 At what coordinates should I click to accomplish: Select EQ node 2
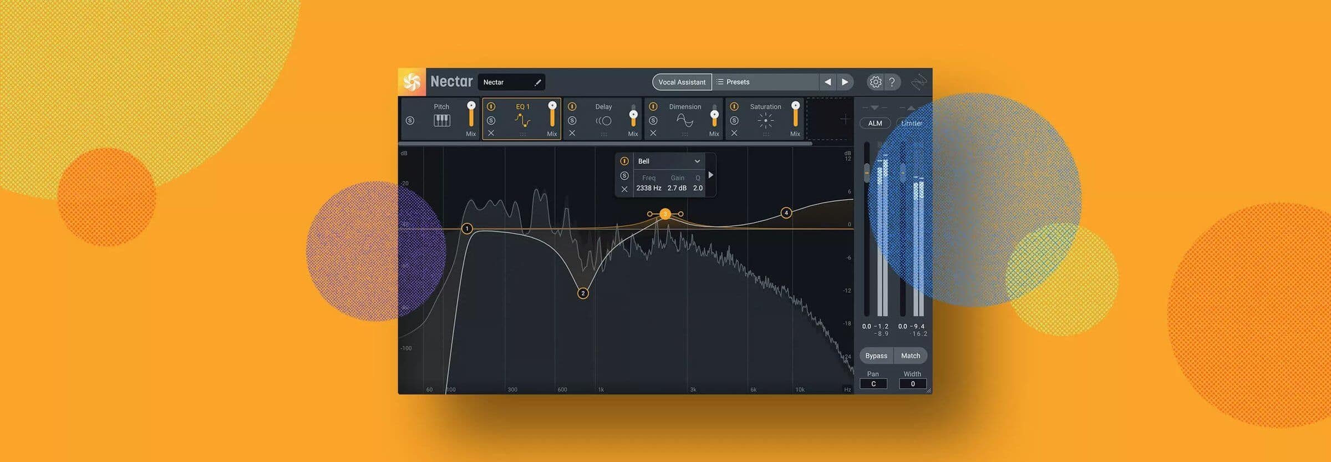point(583,293)
